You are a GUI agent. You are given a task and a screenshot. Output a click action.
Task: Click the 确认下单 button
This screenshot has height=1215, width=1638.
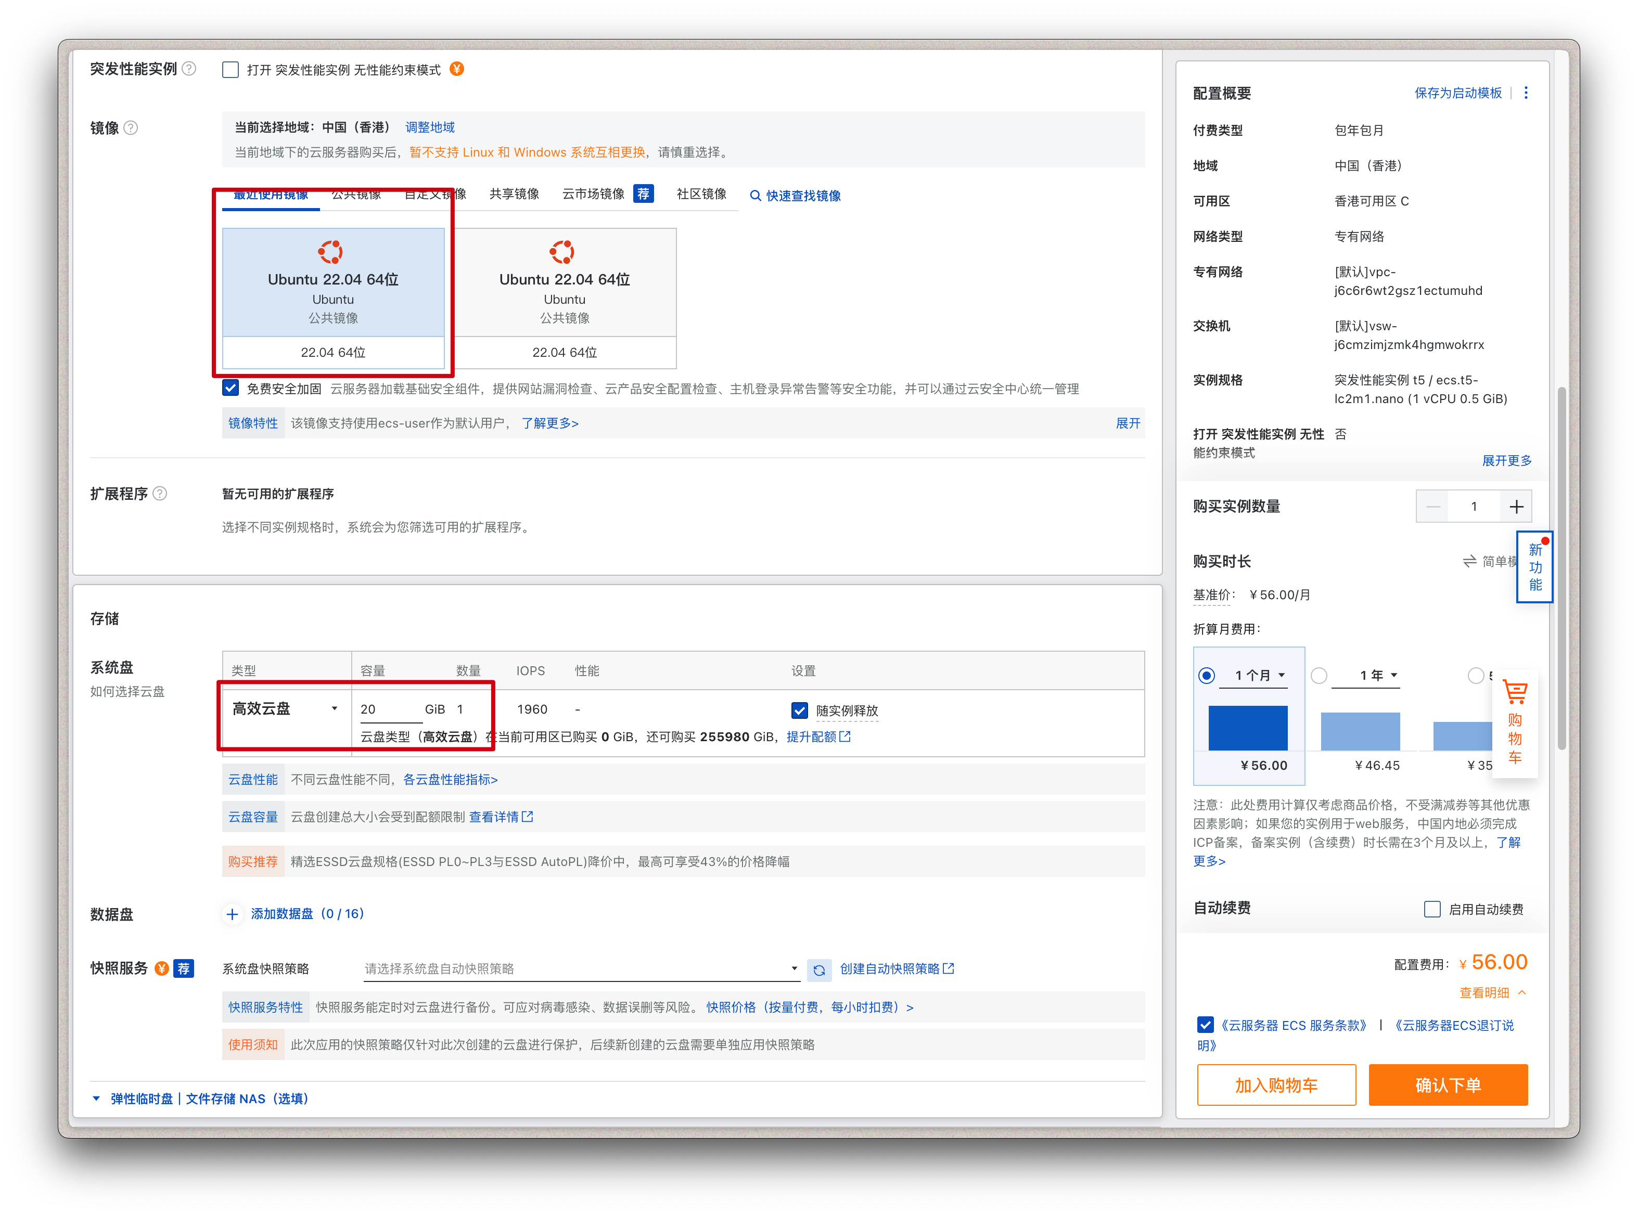[1448, 1084]
